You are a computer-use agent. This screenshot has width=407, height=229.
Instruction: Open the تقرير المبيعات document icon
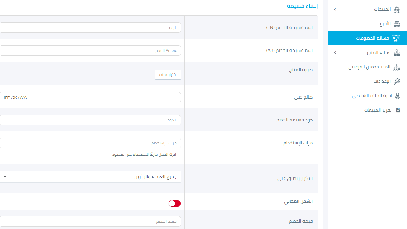coord(398,110)
